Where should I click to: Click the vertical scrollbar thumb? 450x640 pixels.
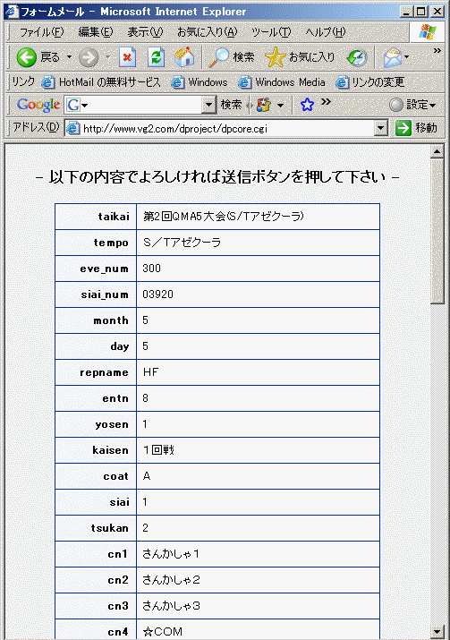437,232
